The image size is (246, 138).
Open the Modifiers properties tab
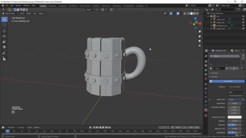[x=206, y=89]
